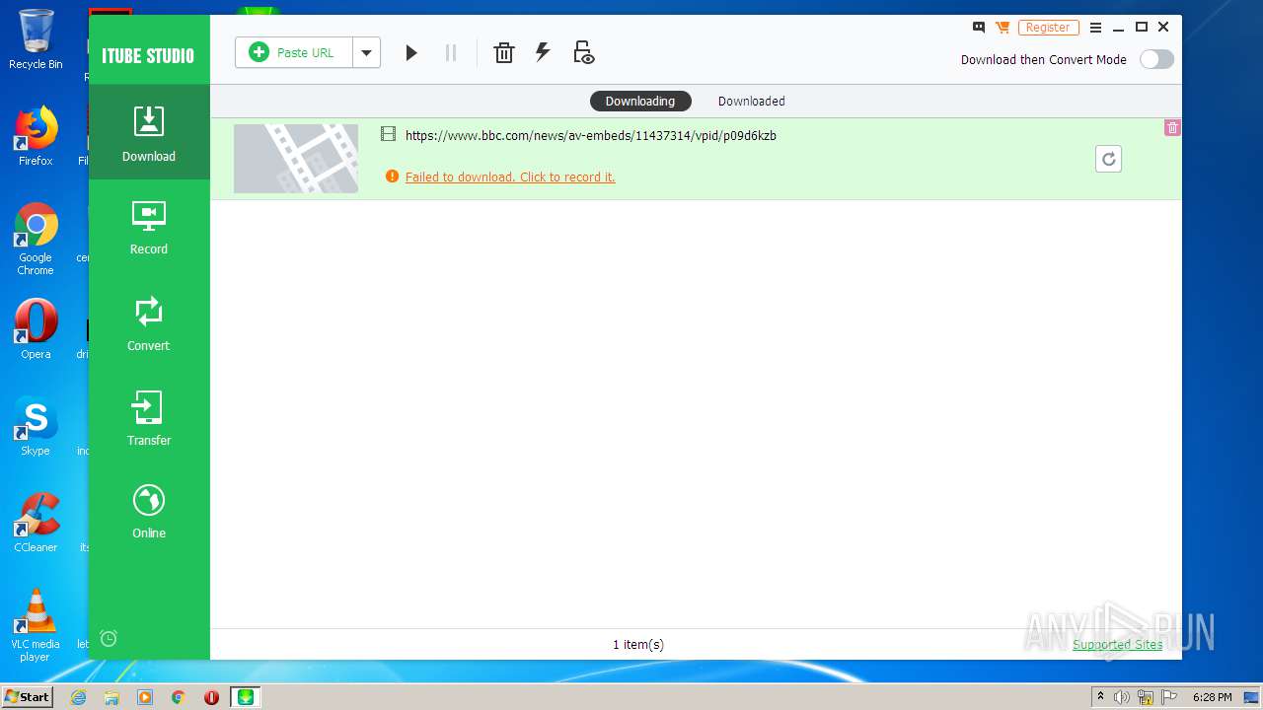This screenshot has height=710, width=1263.
Task: Open the media player icon in taskbar
Action: [x=145, y=697]
